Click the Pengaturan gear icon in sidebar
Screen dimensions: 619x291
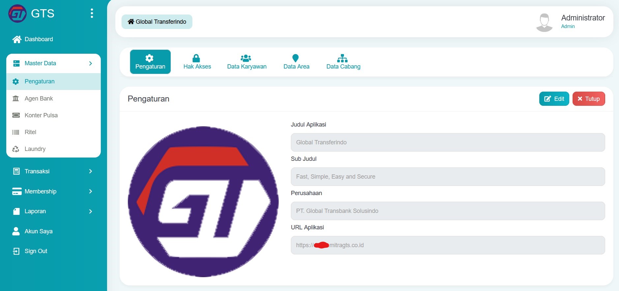pyautogui.click(x=16, y=81)
